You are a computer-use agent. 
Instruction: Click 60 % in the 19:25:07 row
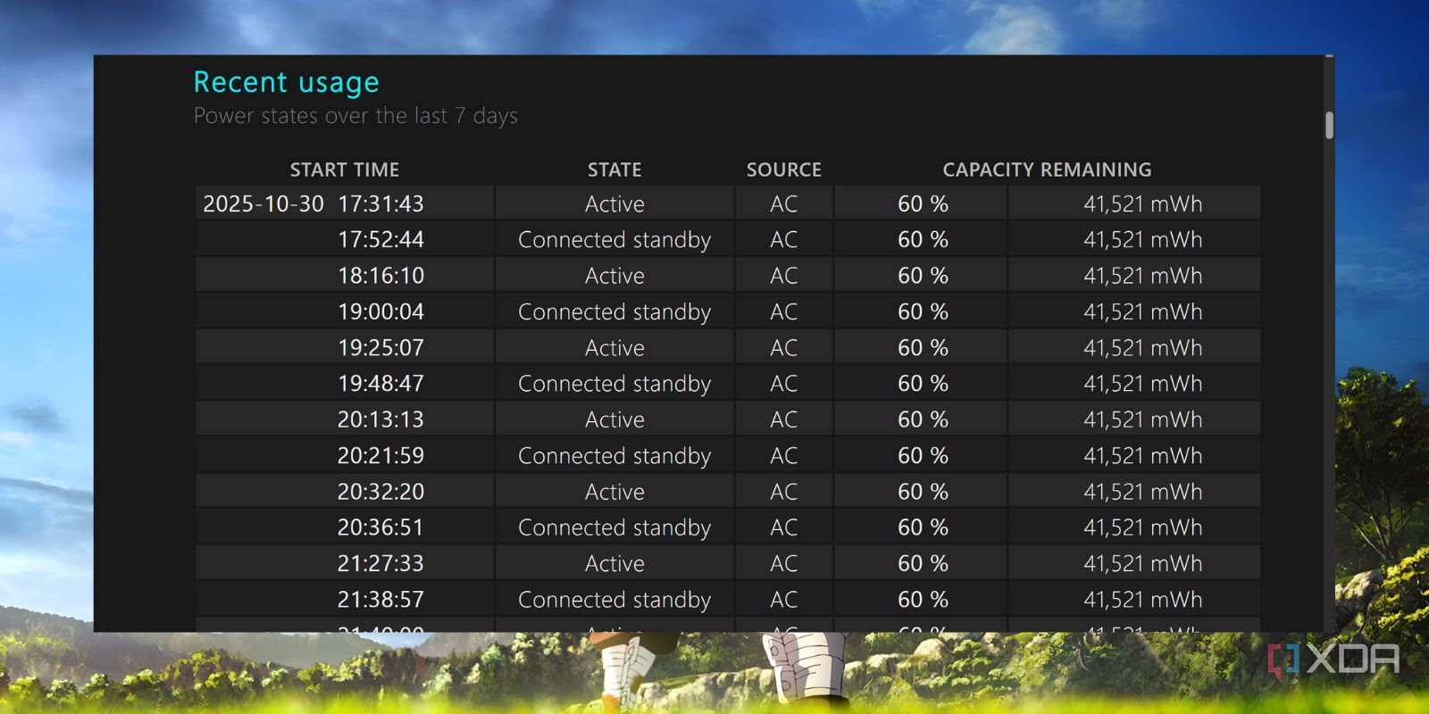(x=922, y=347)
